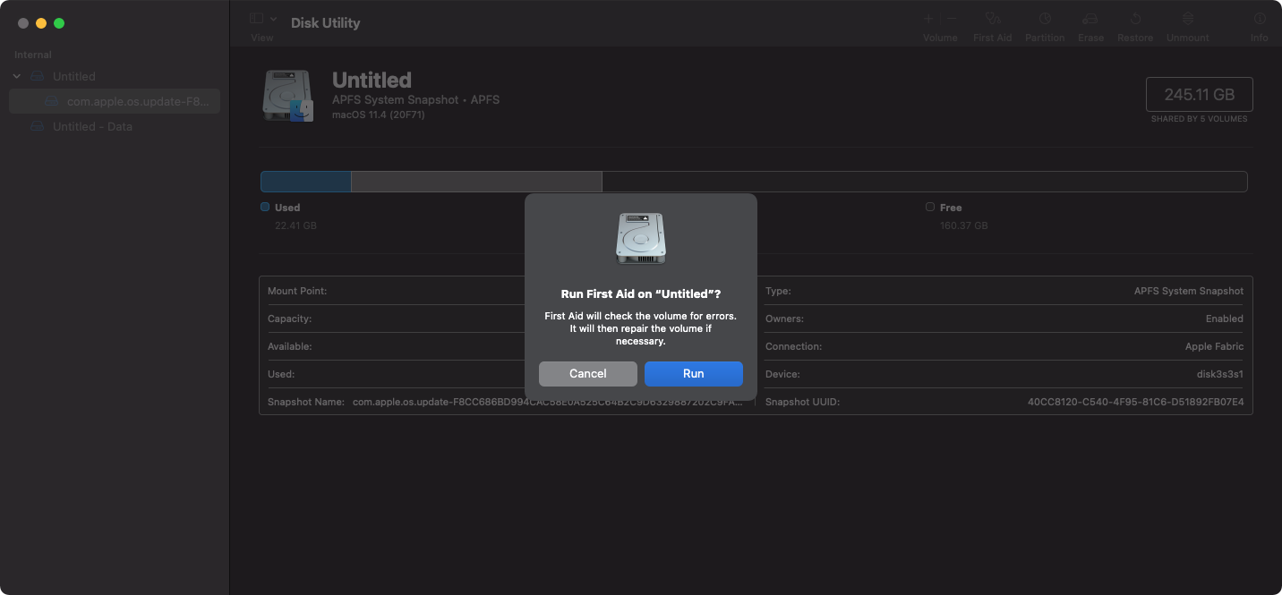Screen dimensions: 1282x595
Task: Select the com.apple.os.update snapshot in the sidebar
Action: coord(115,102)
